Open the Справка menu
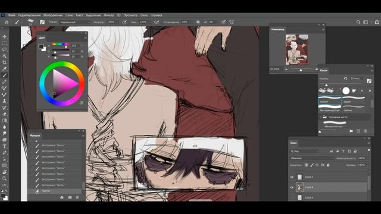This screenshot has height=214, width=381. (156, 15)
